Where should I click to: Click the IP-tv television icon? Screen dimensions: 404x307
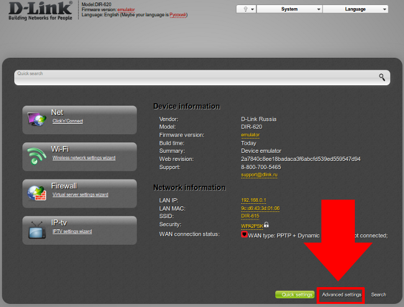(x=37, y=230)
